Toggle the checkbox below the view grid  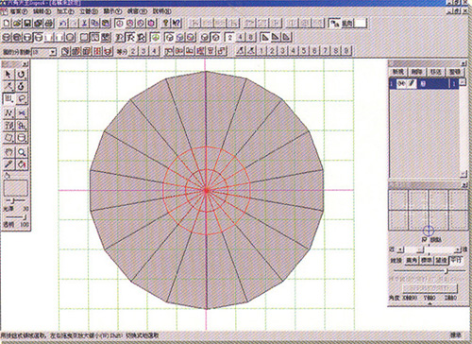424,240
